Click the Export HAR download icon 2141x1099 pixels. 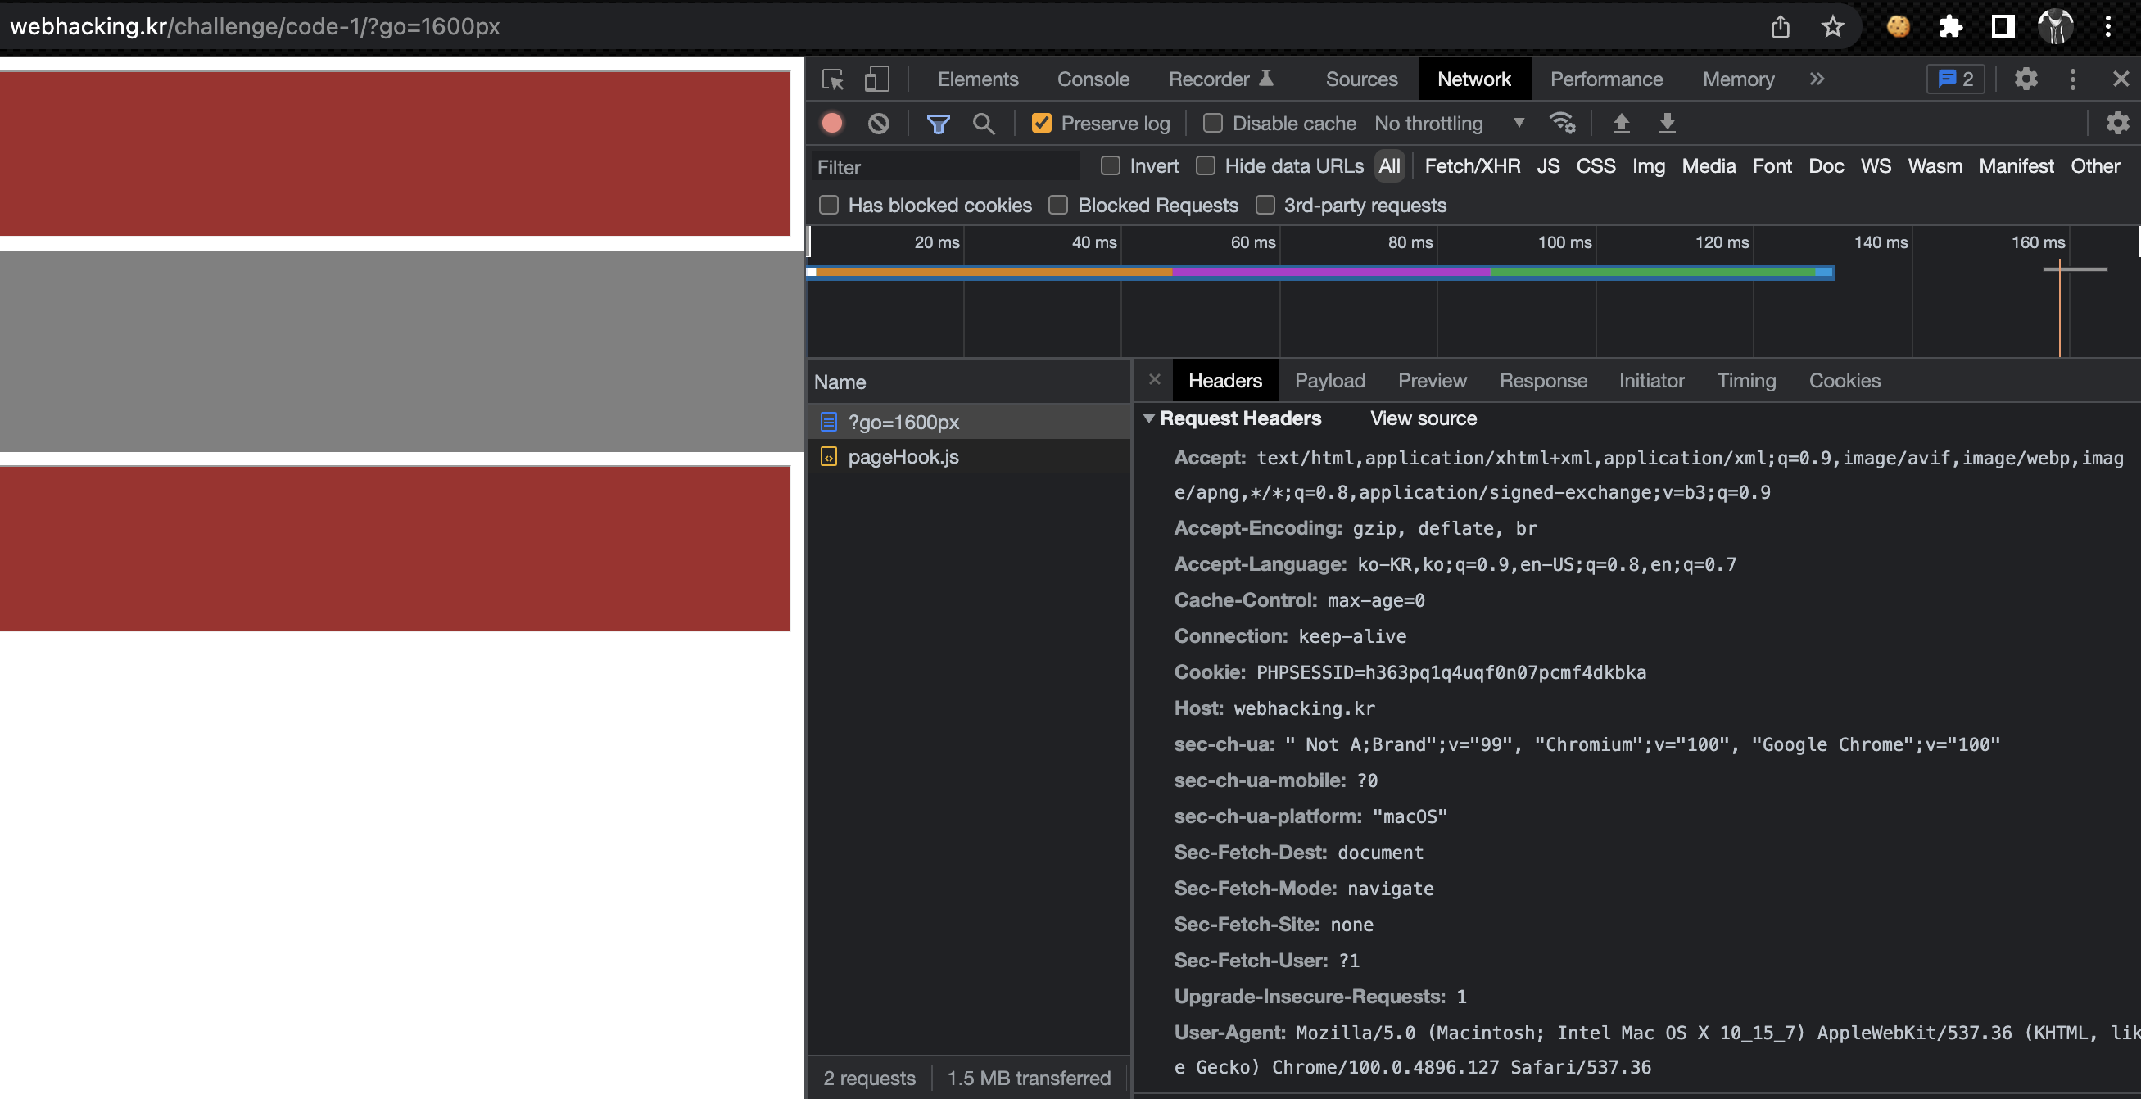click(x=1668, y=123)
